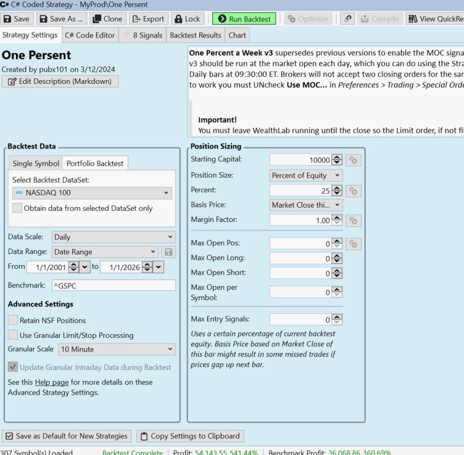Expand the Position Size dropdown
The height and width of the screenshot is (455, 464).
coord(306,176)
